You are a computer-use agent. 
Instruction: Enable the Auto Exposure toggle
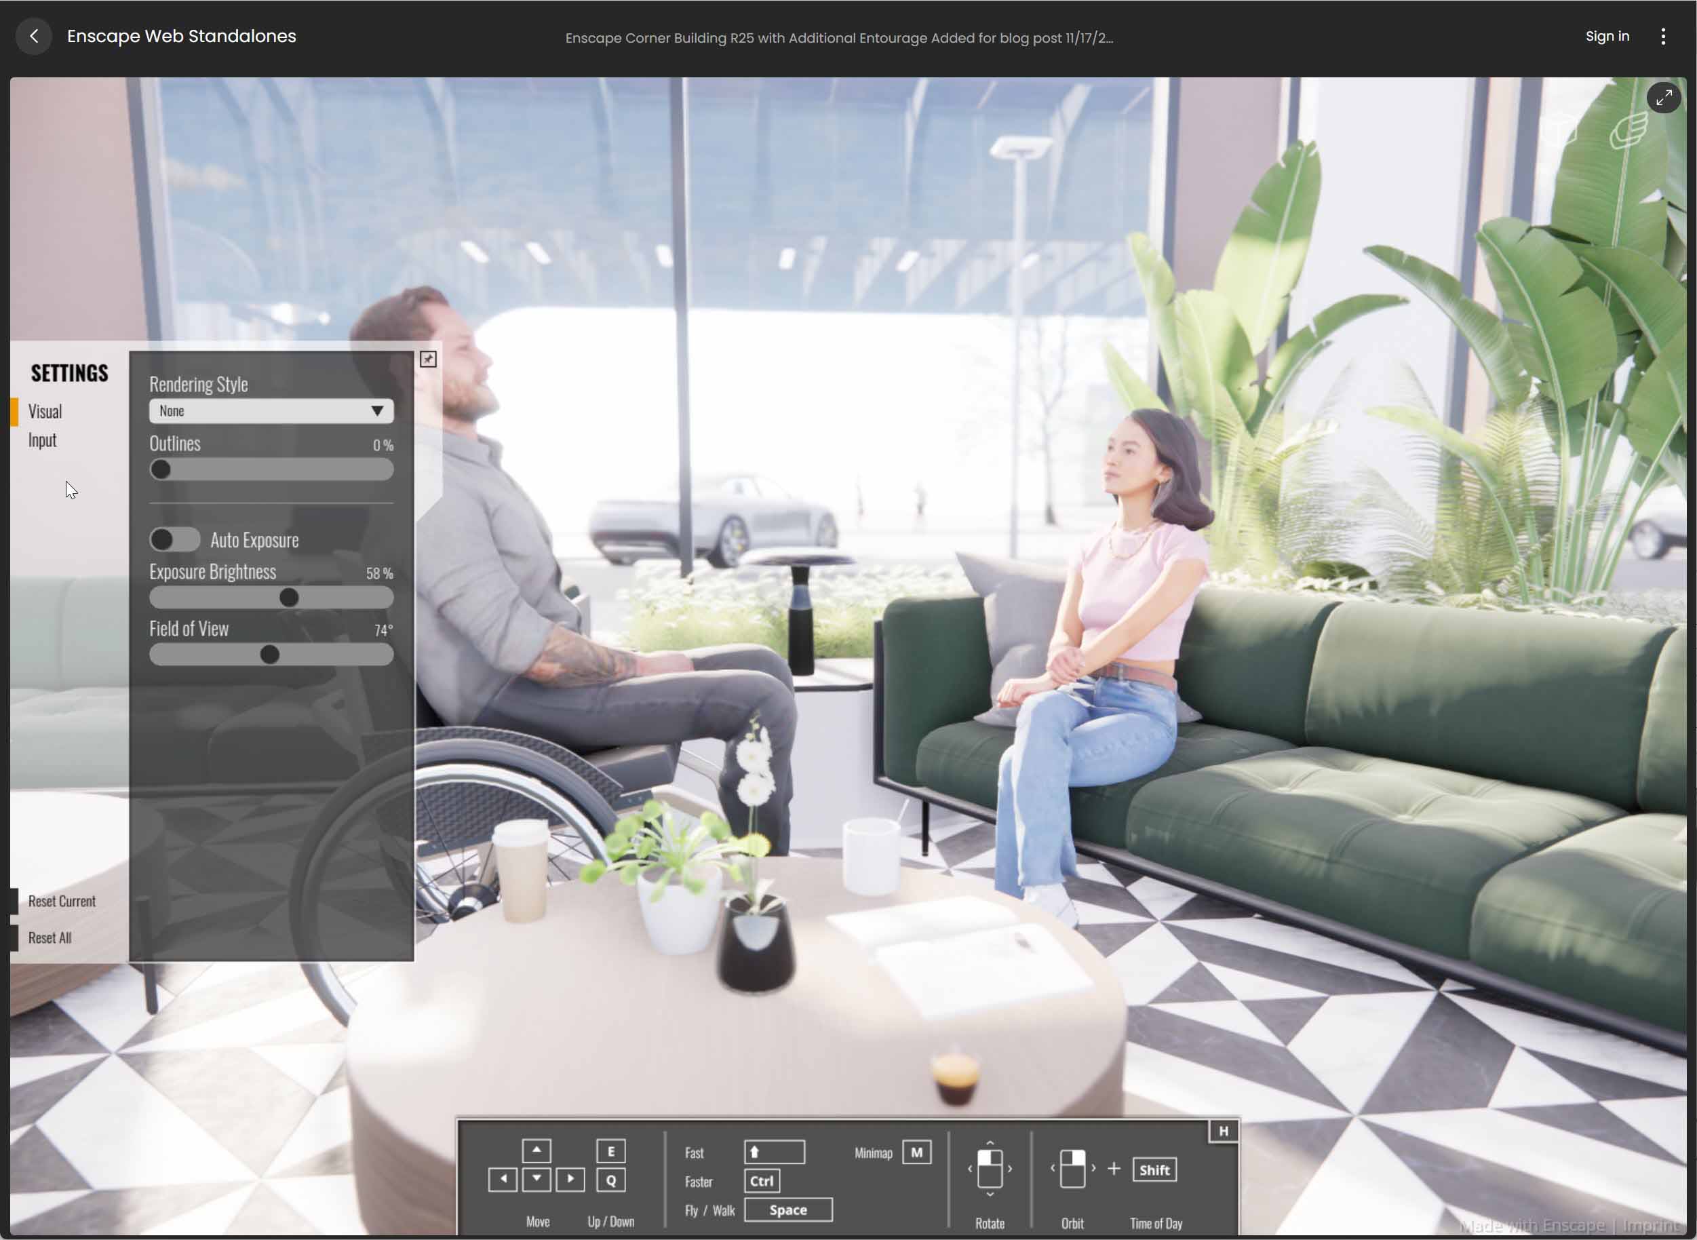[174, 540]
